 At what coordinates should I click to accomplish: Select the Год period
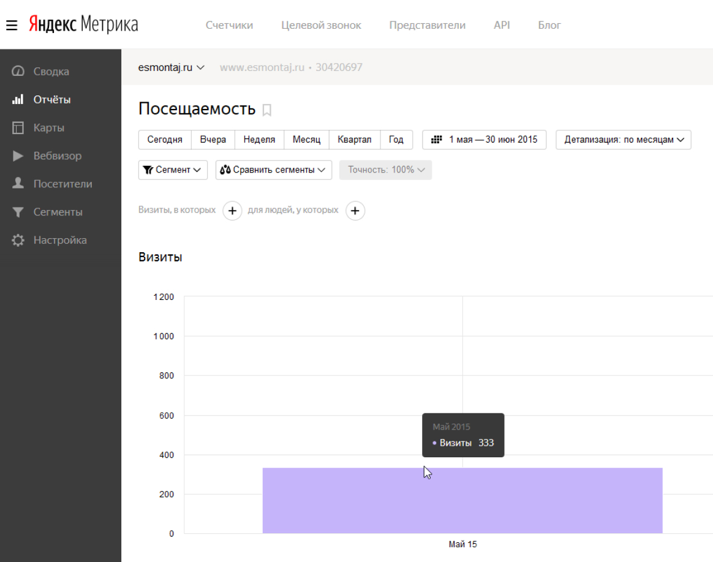tap(396, 140)
